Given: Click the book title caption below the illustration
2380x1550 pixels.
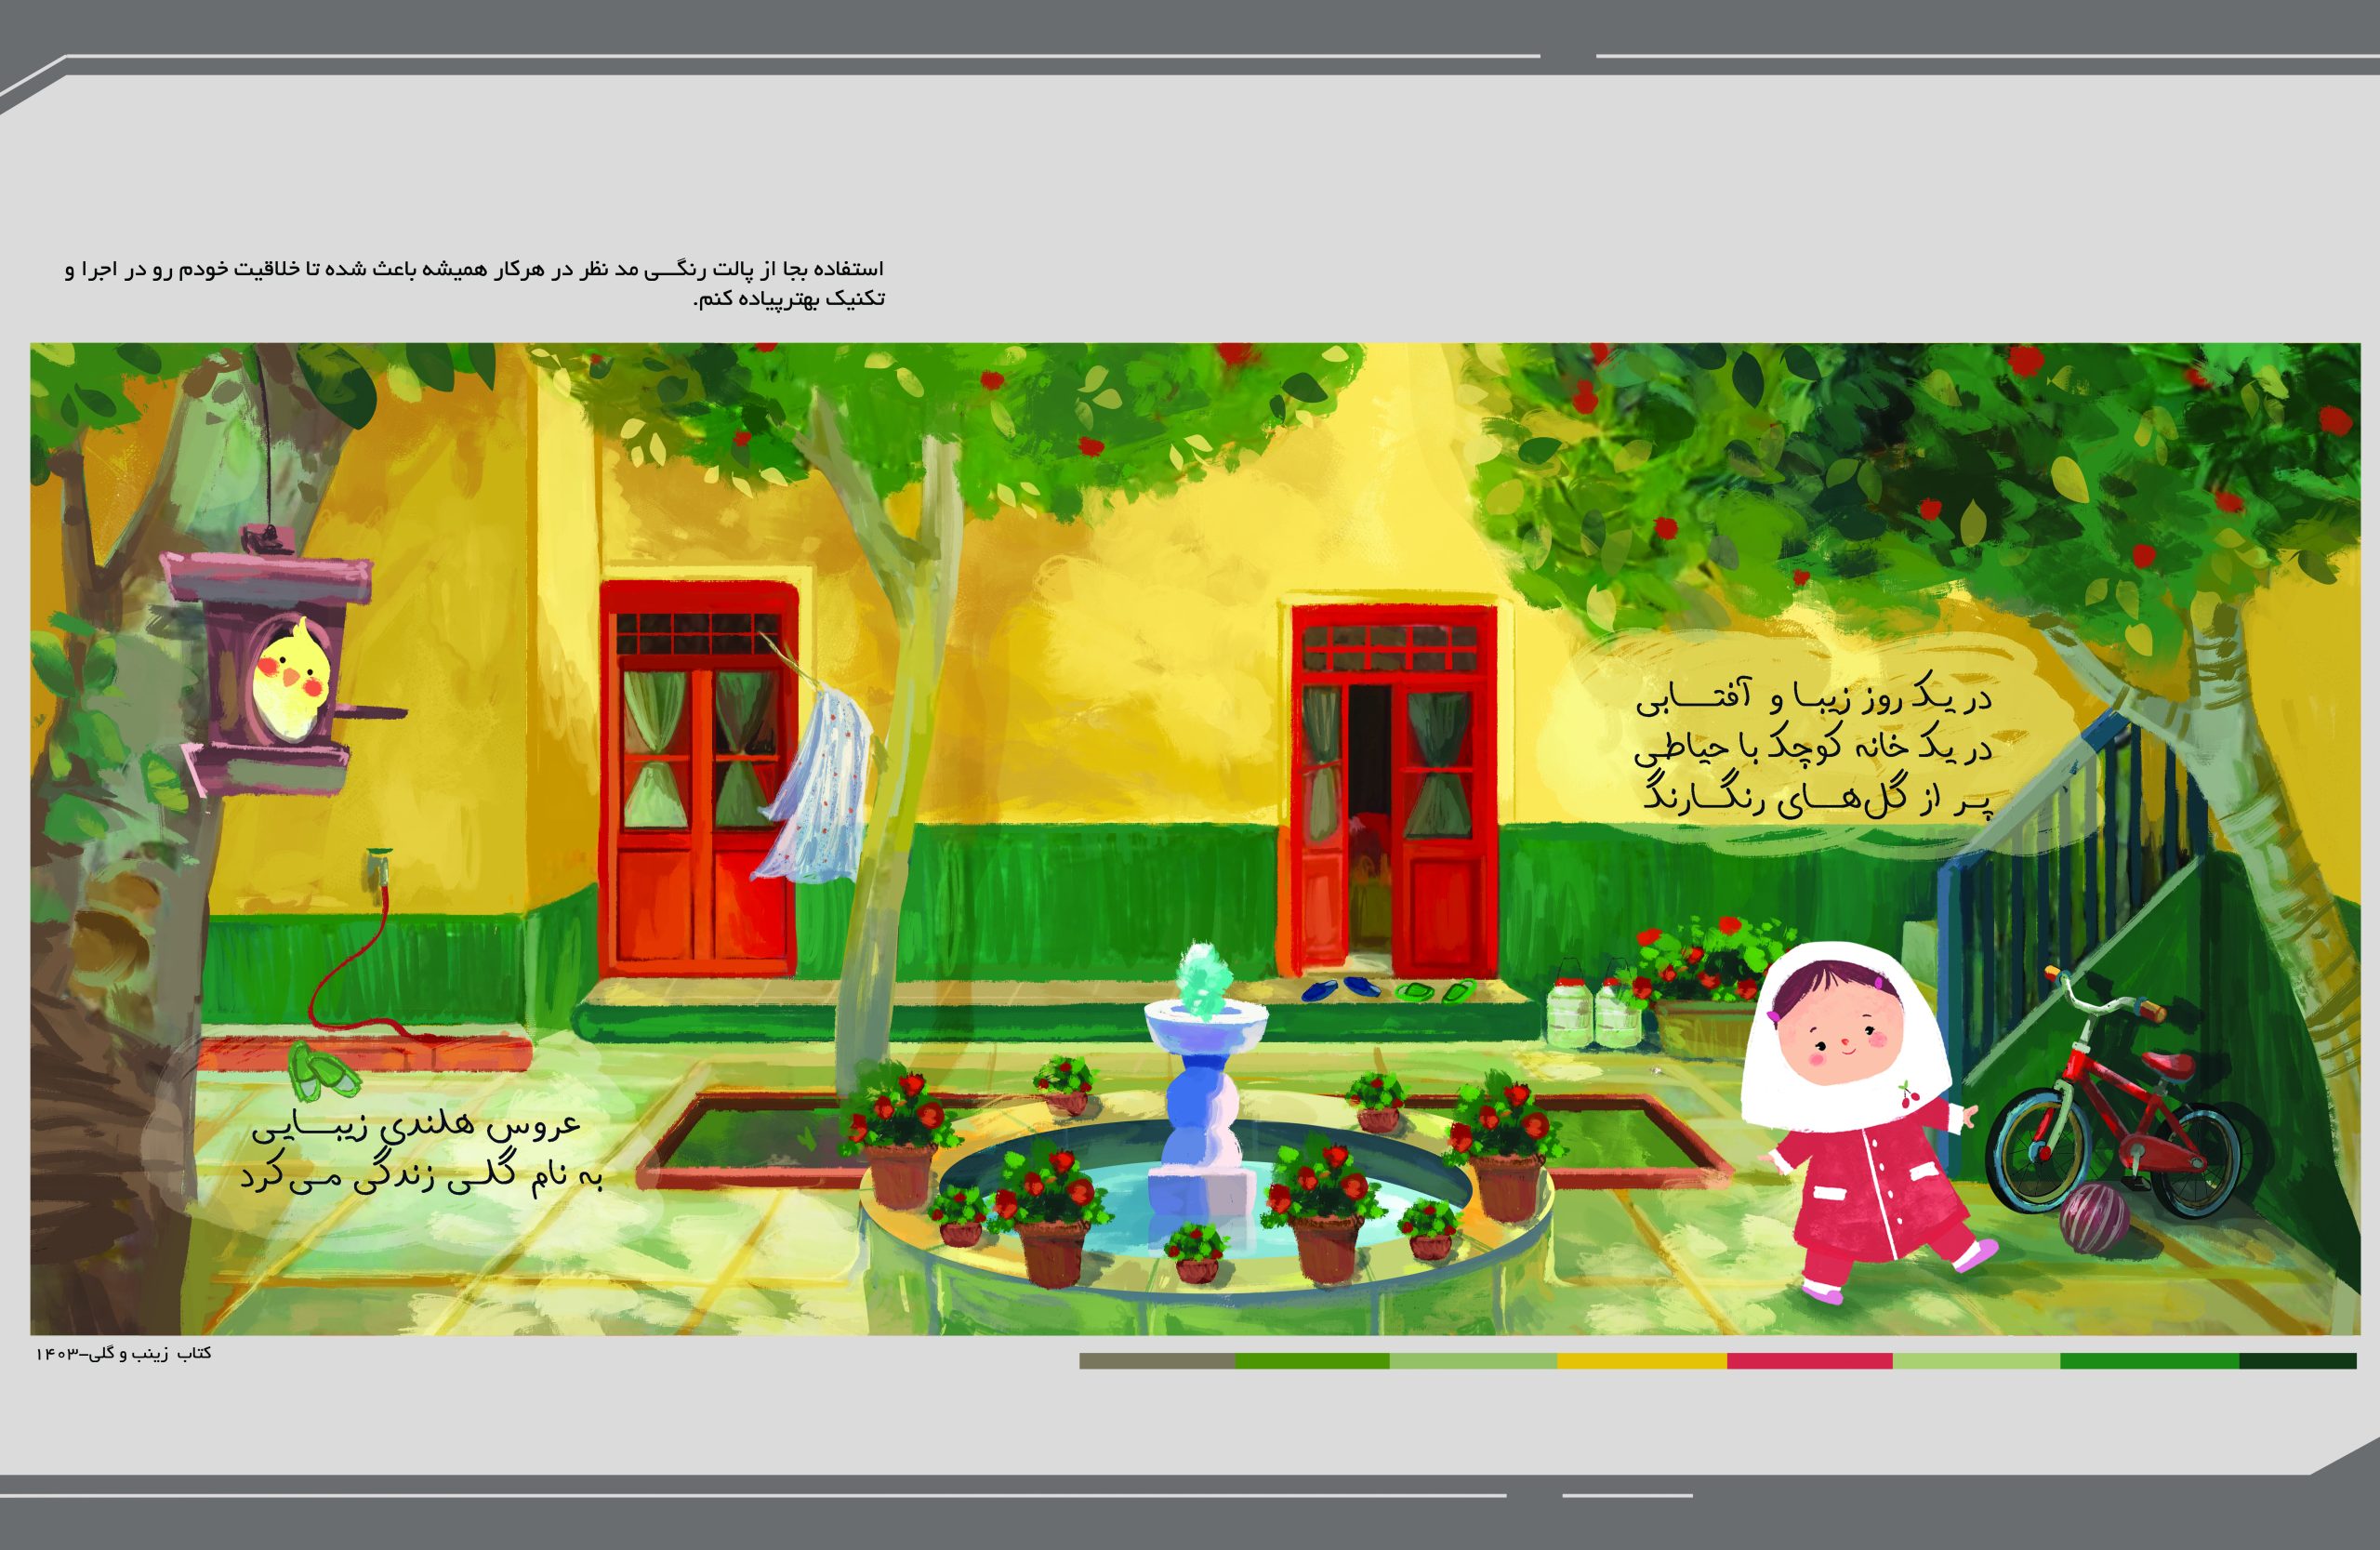Looking at the screenshot, I should click(x=123, y=1353).
